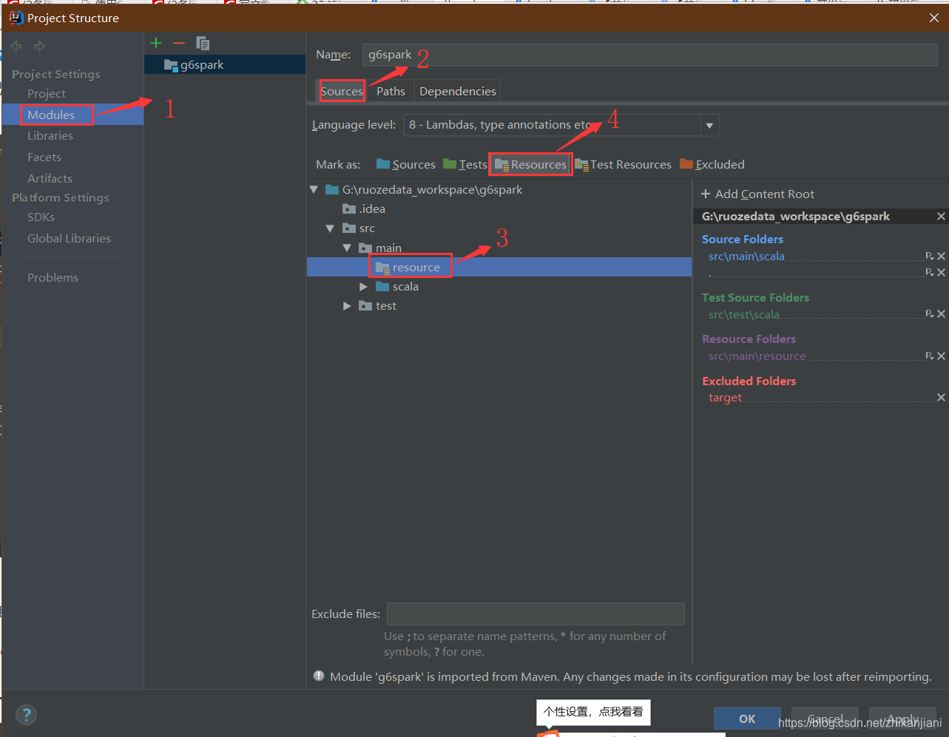Open SDKs platform settings
Image resolution: width=949 pixels, height=737 pixels.
[41, 217]
